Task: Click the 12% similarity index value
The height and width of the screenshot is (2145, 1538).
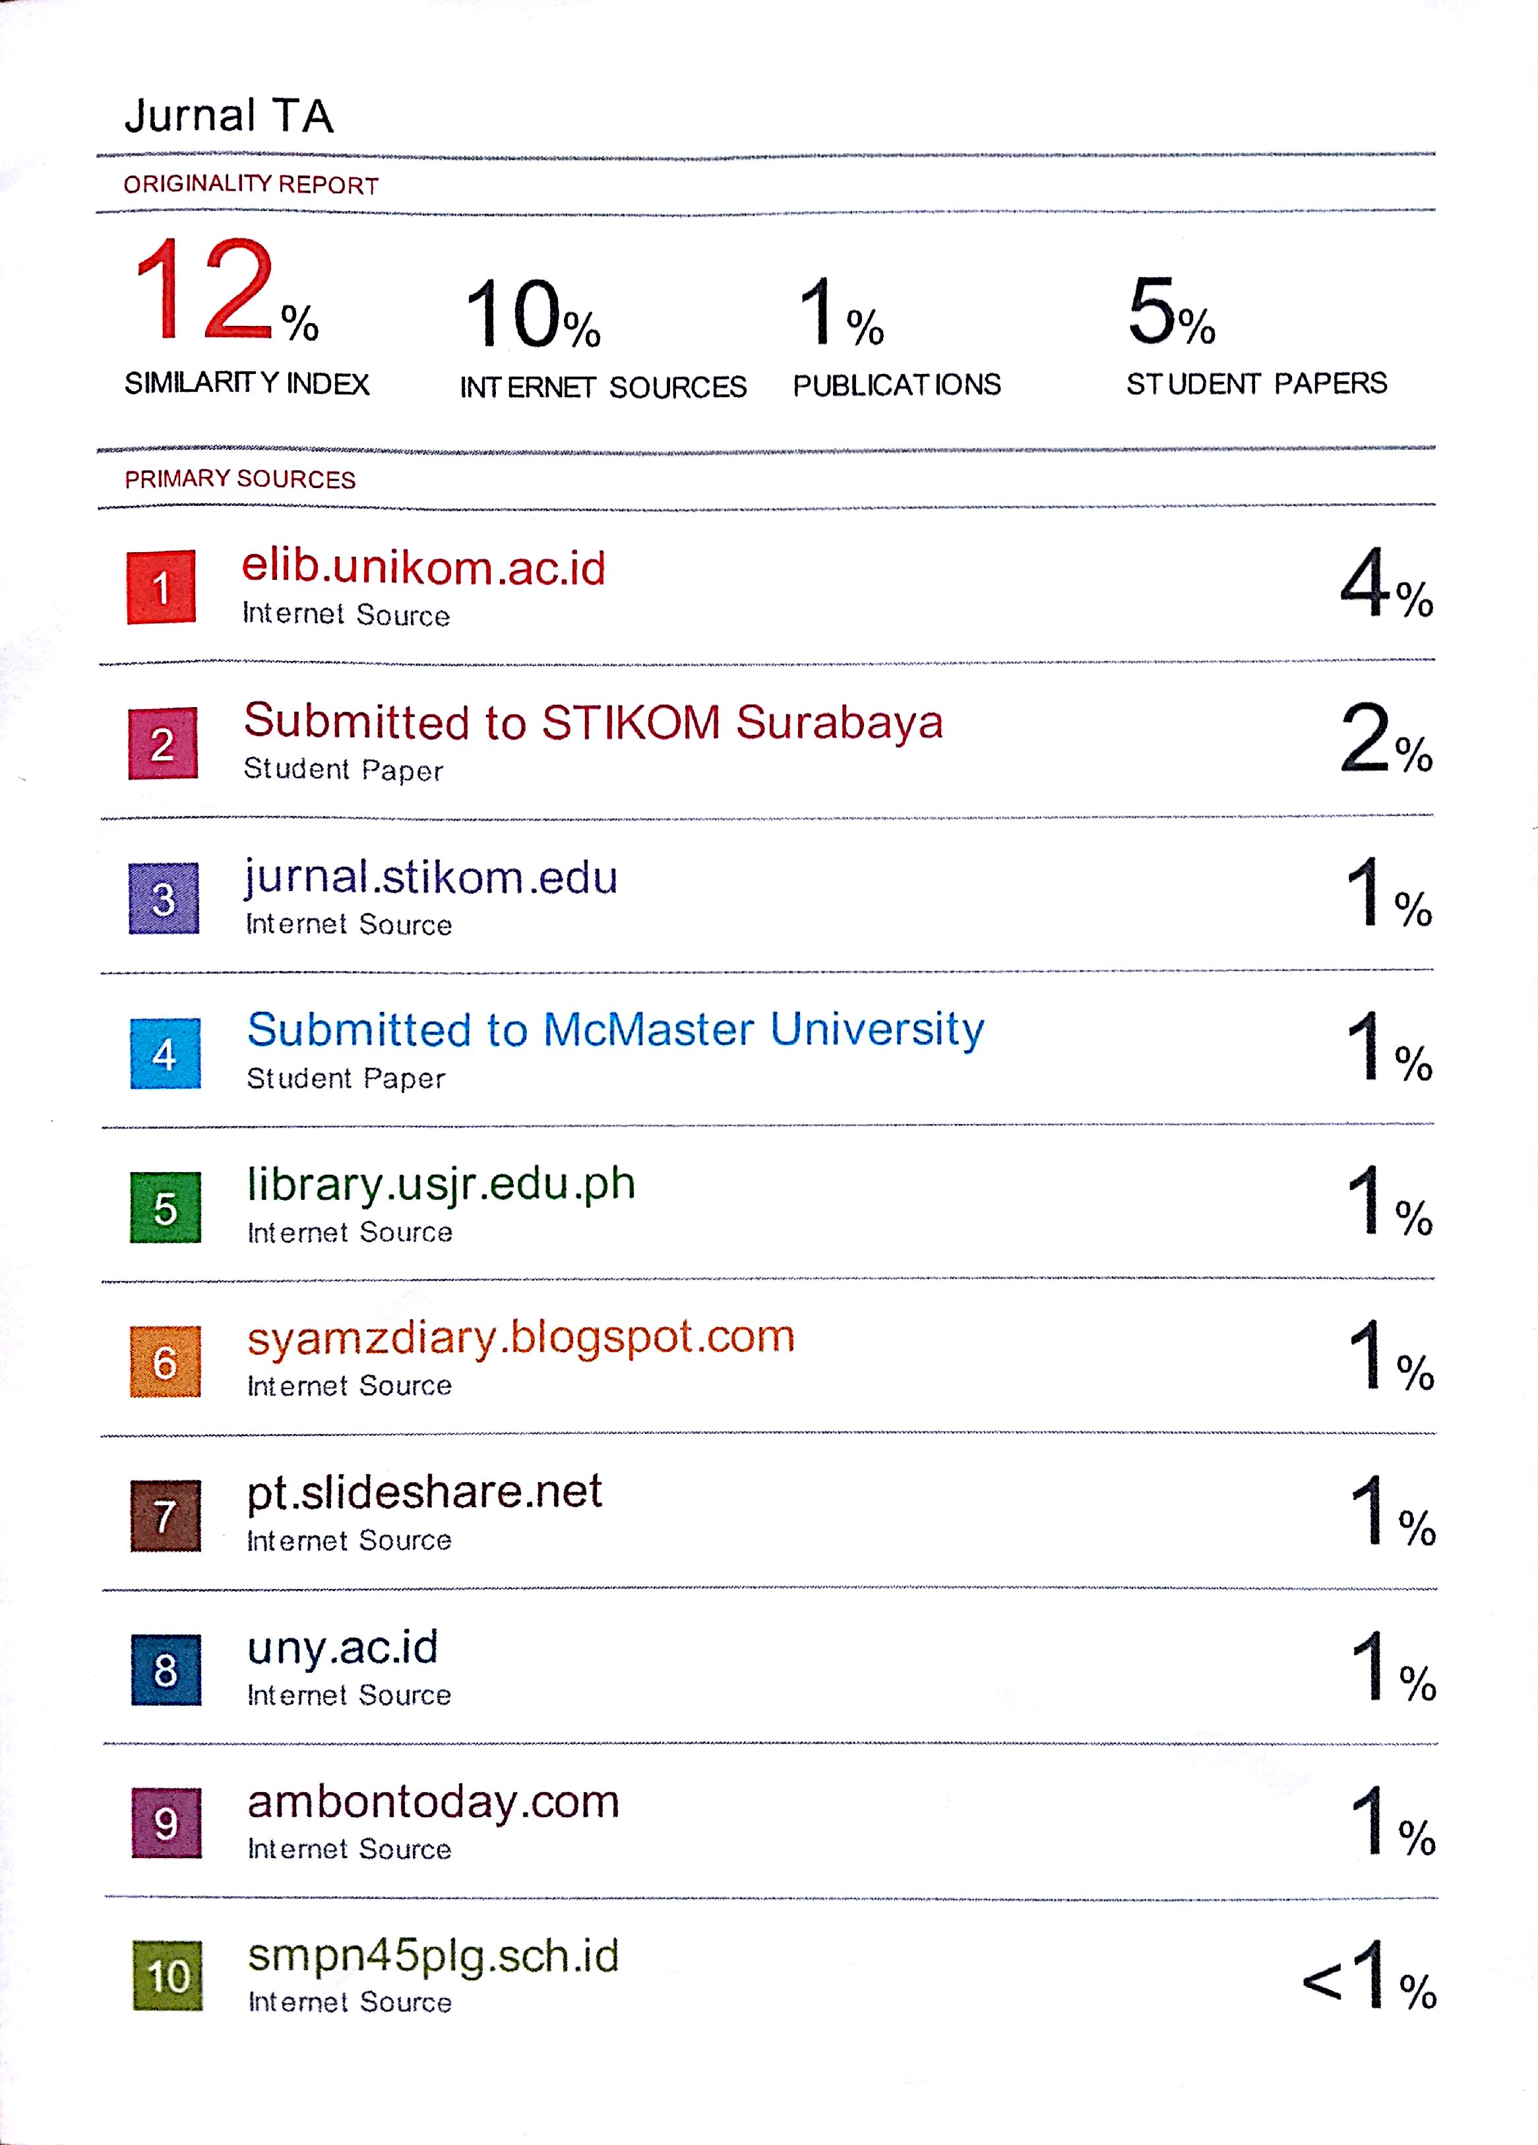Action: coord(225,293)
